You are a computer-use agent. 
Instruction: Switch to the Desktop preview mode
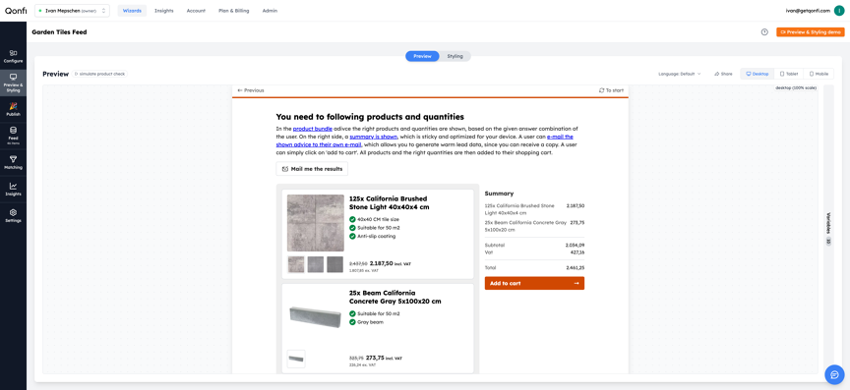click(x=757, y=74)
